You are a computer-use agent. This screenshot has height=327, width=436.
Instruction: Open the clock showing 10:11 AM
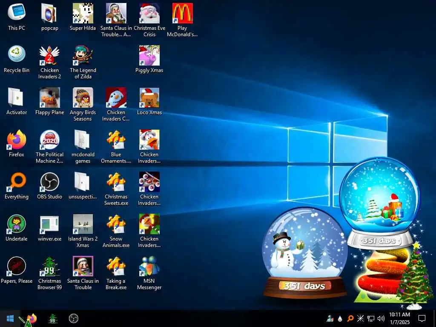point(399,318)
